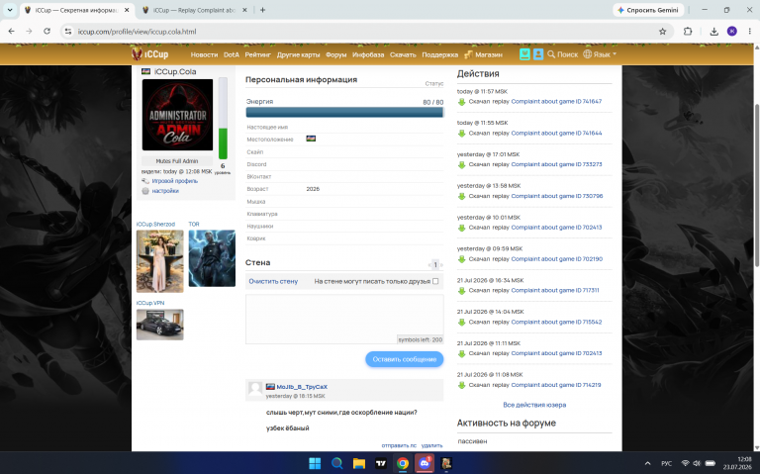Open browser downloads icon
Image resolution: width=760 pixels, height=474 pixels.
click(x=713, y=32)
